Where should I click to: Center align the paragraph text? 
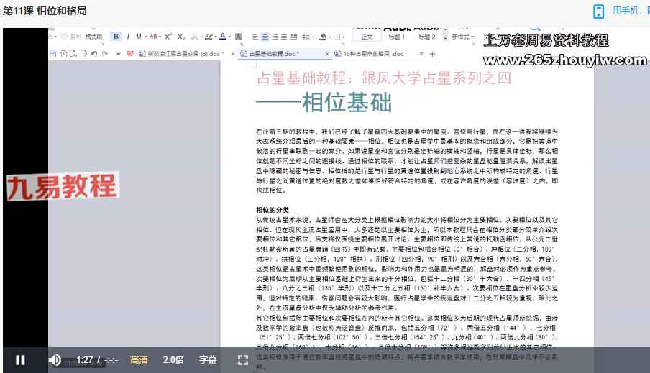[265, 37]
